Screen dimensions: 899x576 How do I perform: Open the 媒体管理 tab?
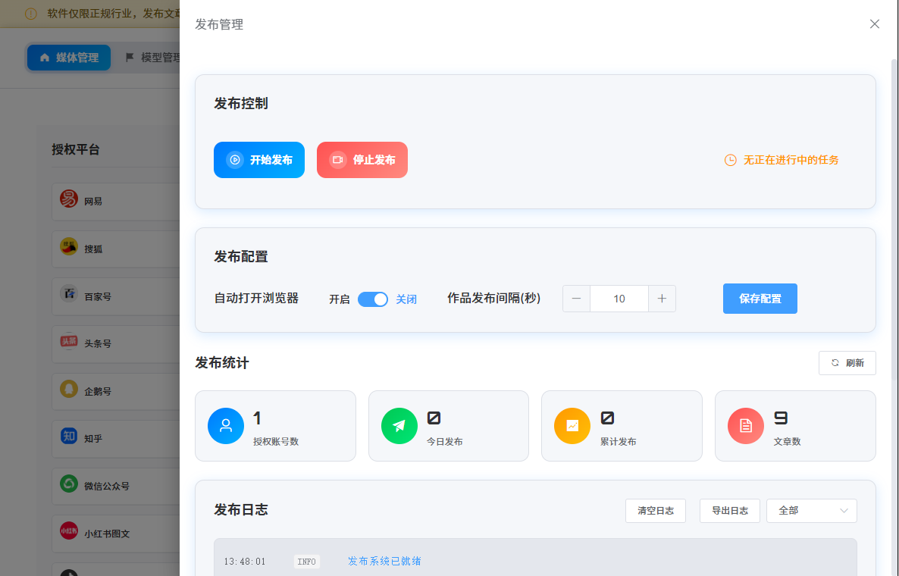coord(69,58)
